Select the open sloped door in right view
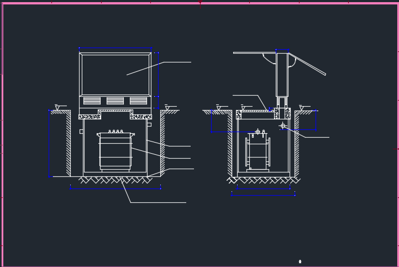Screen dimensions: 399x267 (x=307, y=64)
